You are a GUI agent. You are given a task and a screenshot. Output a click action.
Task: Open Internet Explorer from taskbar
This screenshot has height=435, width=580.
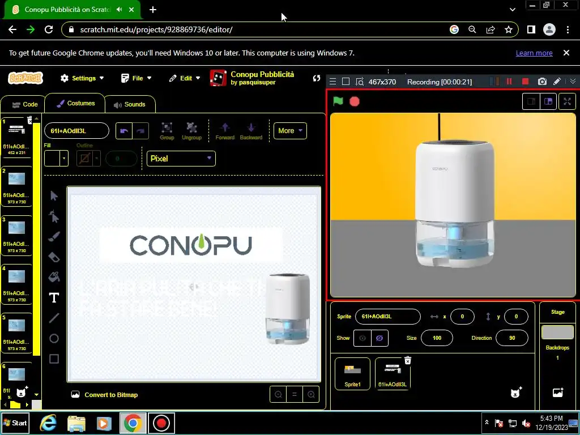coord(48,423)
